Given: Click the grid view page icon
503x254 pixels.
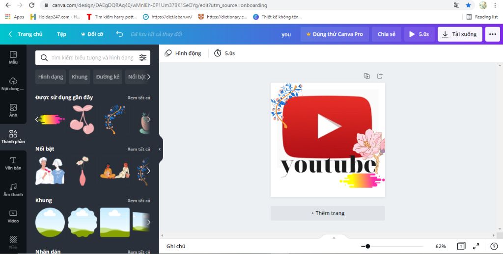Looking at the screenshot, I should point(461,246).
